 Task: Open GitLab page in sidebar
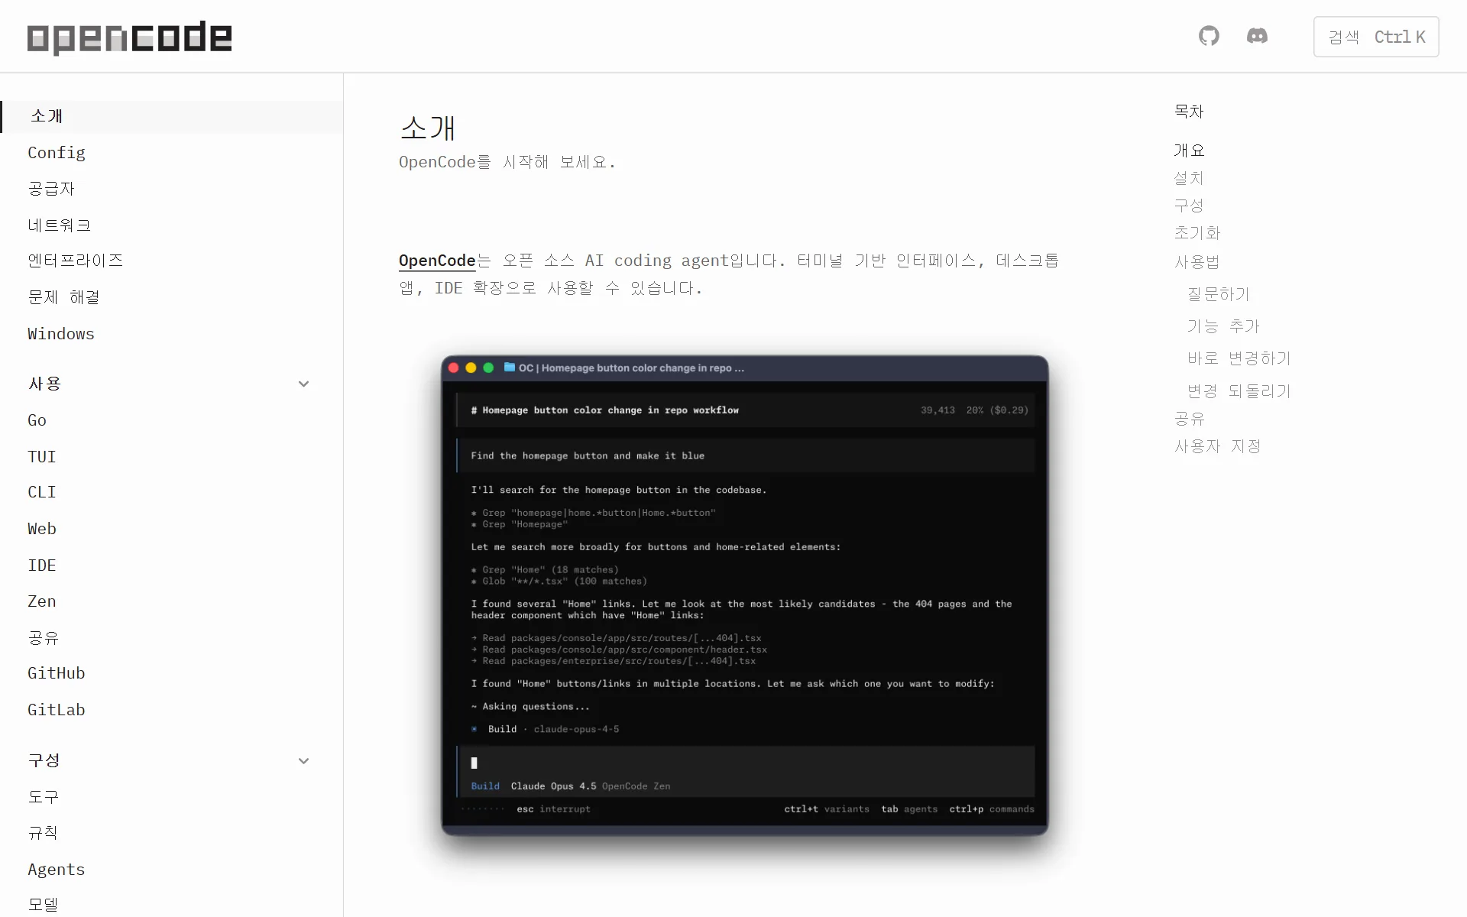point(57,710)
